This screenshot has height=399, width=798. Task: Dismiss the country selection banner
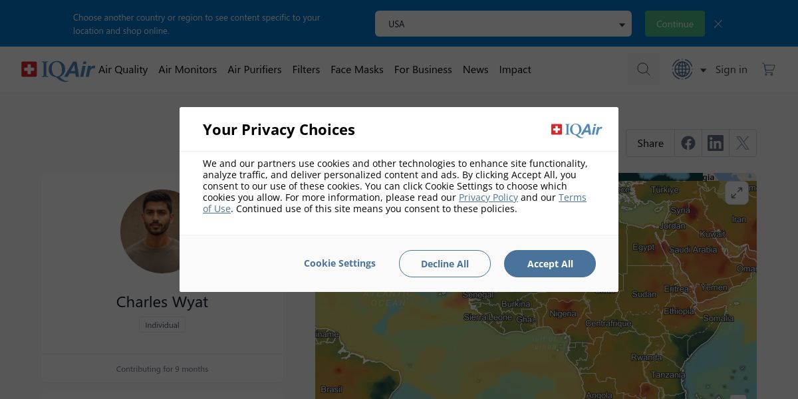pyautogui.click(x=718, y=24)
